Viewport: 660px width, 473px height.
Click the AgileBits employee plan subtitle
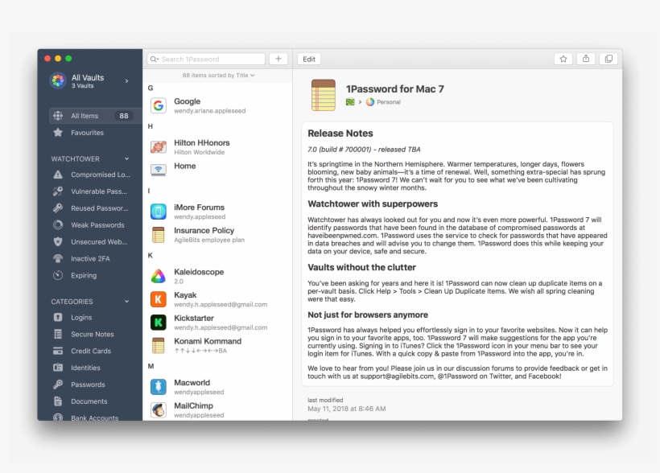[209, 240]
